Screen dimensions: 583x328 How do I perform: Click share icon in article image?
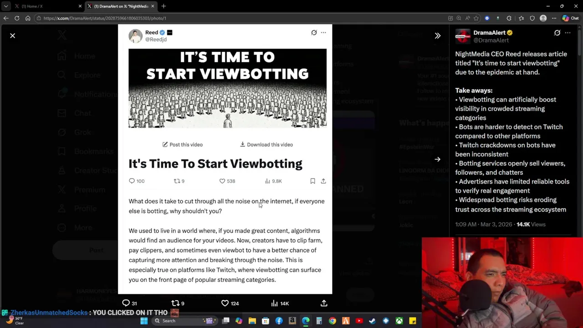(x=323, y=181)
